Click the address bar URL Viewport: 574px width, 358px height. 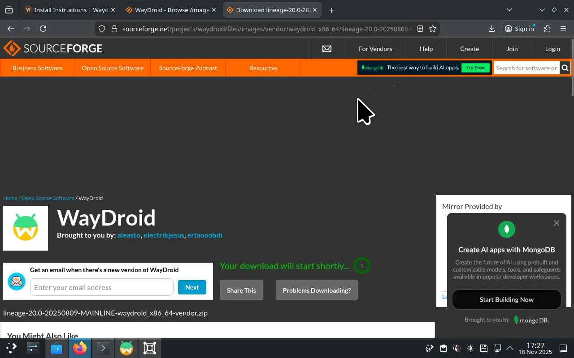click(x=266, y=29)
